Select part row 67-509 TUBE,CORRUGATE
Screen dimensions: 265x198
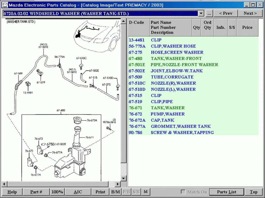click(x=193, y=77)
